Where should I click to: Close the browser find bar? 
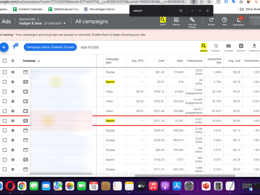207,11
